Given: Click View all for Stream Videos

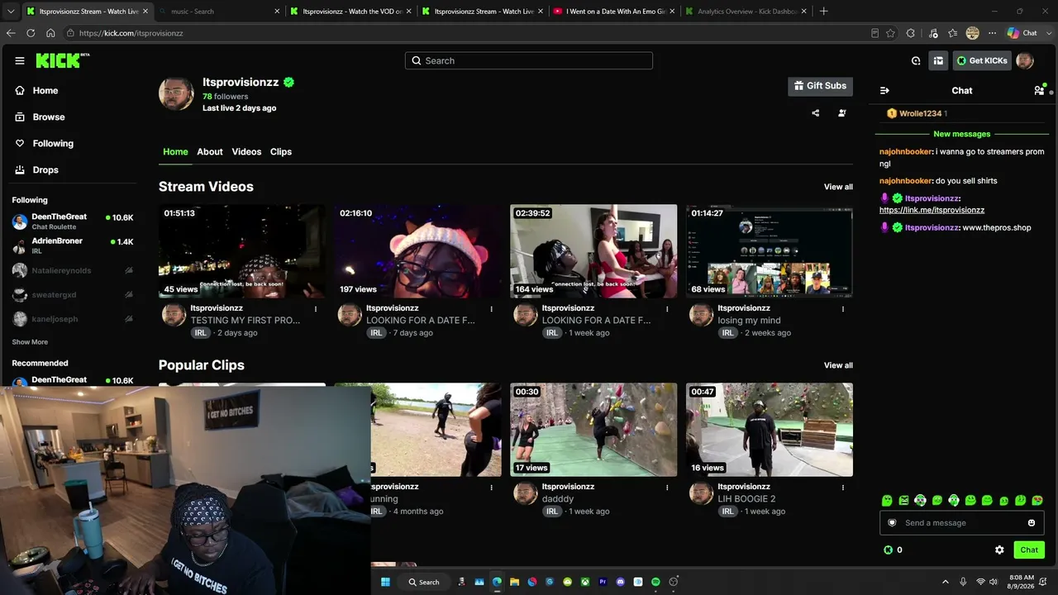Looking at the screenshot, I should pyautogui.click(x=838, y=187).
